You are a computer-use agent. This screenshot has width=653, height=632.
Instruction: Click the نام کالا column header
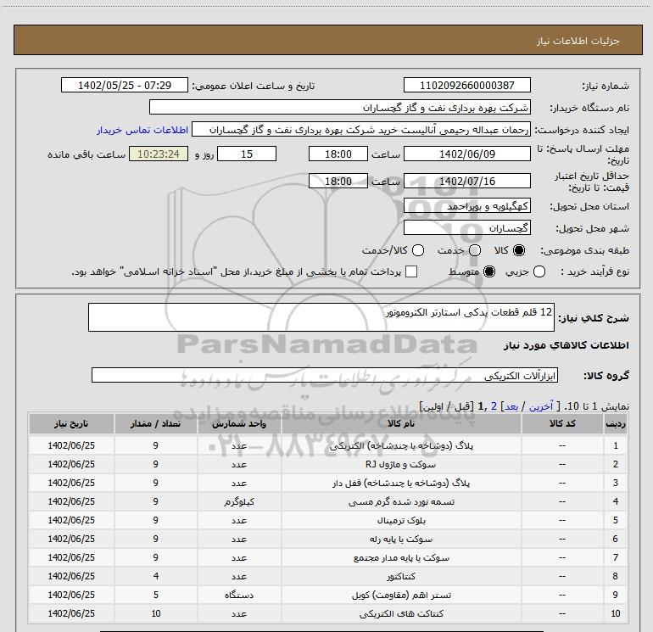401,423
